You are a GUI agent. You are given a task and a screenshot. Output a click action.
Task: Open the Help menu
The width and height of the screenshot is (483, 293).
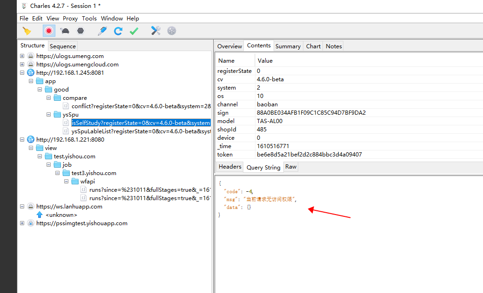click(133, 19)
